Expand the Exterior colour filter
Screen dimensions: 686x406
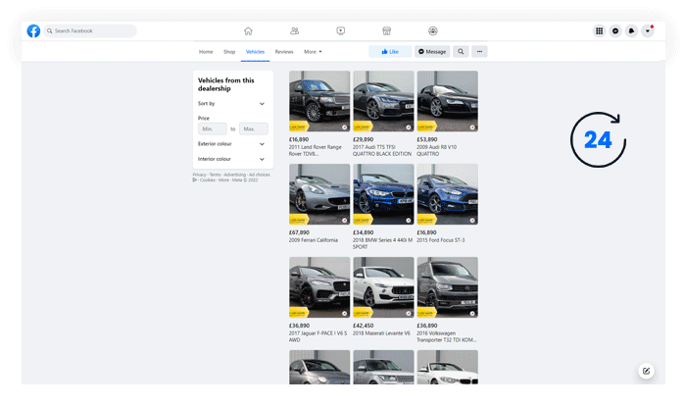click(231, 144)
